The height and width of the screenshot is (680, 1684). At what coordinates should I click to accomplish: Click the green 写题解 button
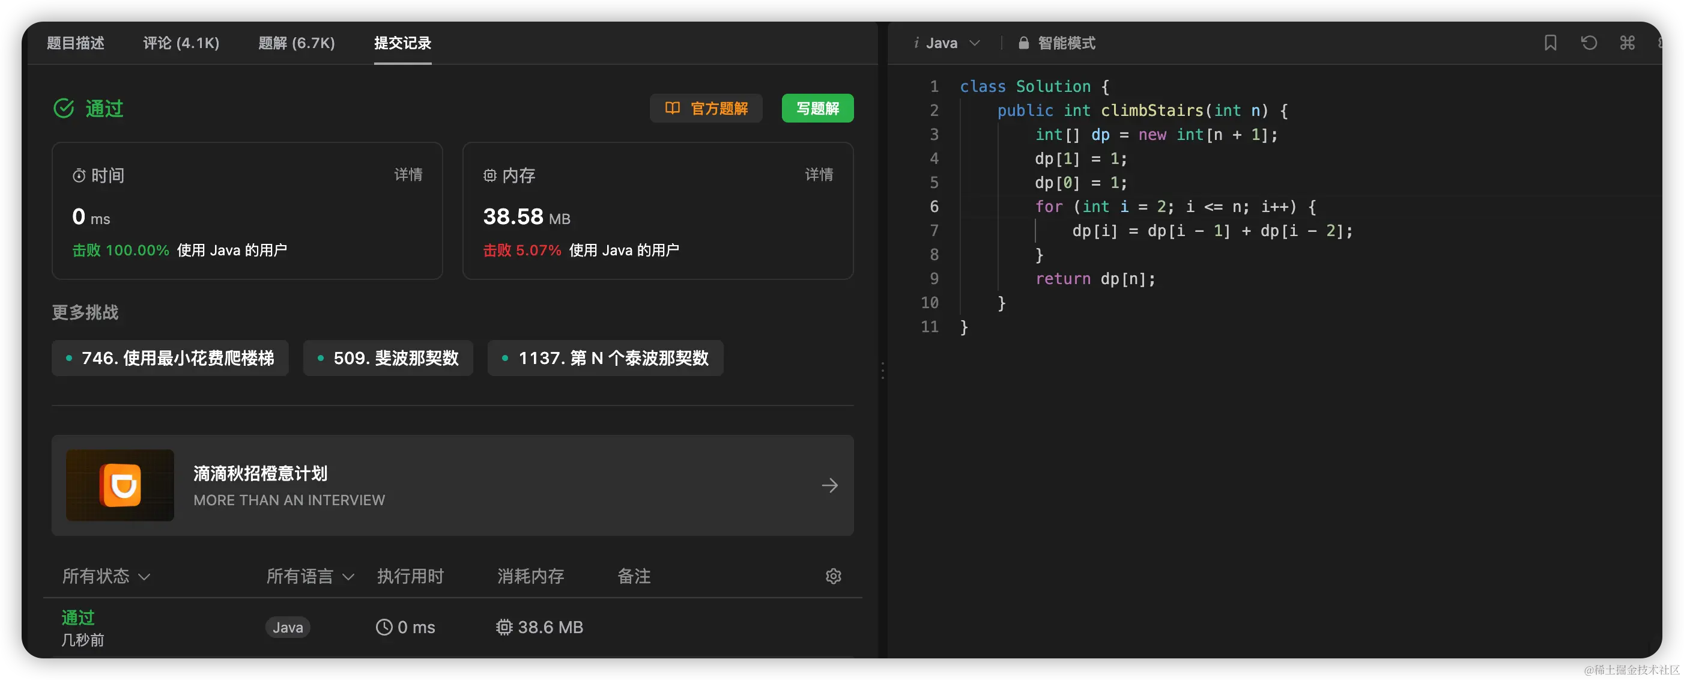point(817,109)
